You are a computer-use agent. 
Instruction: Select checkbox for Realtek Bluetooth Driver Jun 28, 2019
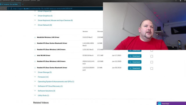point(152,69)
